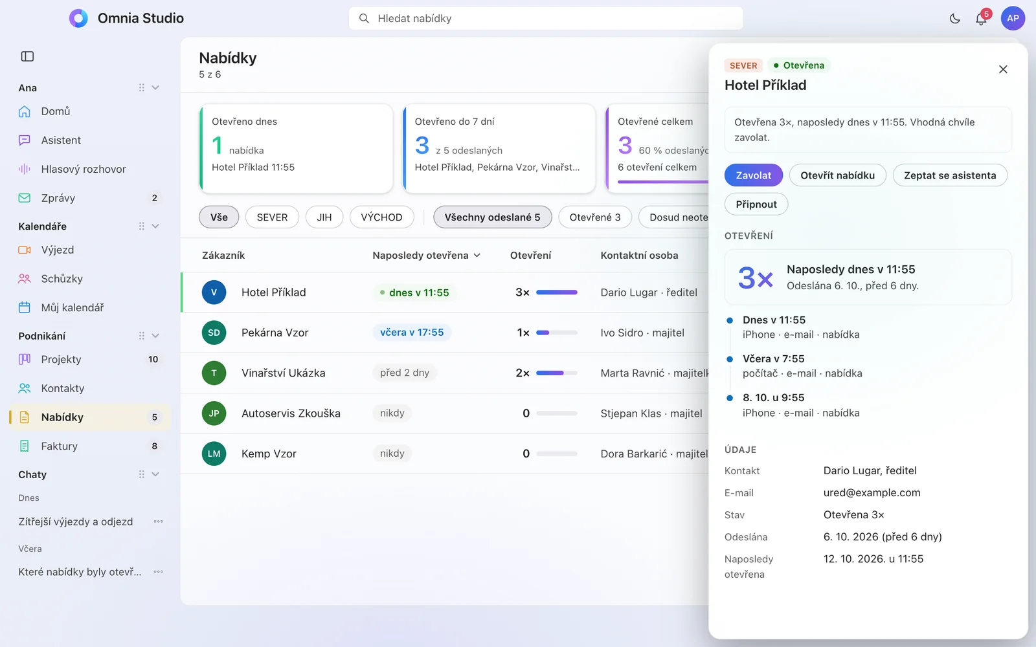Click the Připnout button
The image size is (1036, 647).
tap(756, 204)
